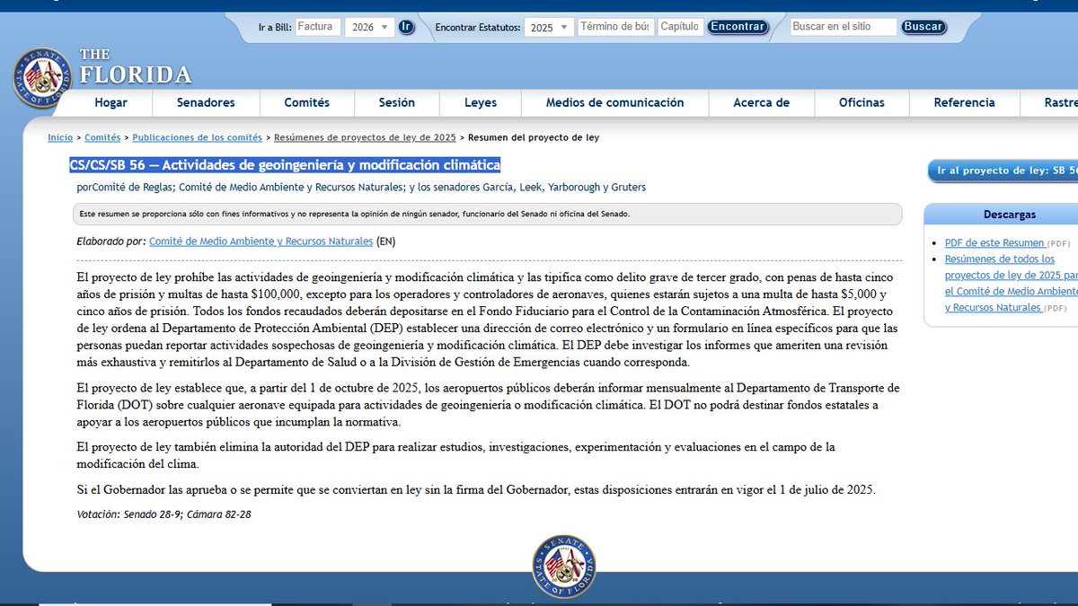Click the Votación: Senado 28-9; Cámara 82-28 text
The height and width of the screenshot is (606, 1078).
[x=164, y=514]
